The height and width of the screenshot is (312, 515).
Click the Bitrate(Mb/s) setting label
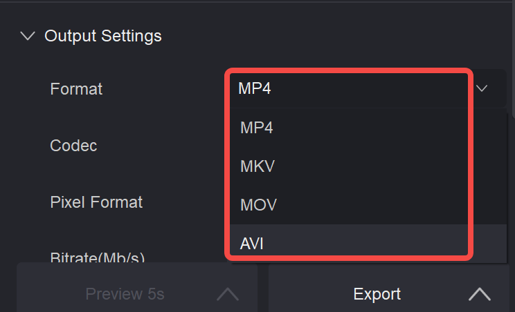pos(97,257)
